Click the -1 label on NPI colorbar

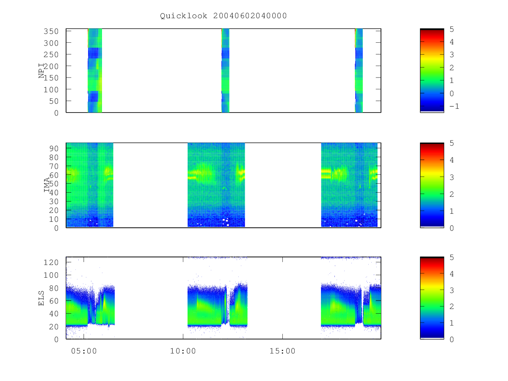coord(454,106)
